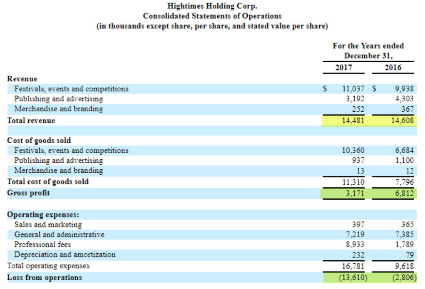Click the 79 depreciation value
The width and height of the screenshot is (425, 289).
pyautogui.click(x=410, y=255)
